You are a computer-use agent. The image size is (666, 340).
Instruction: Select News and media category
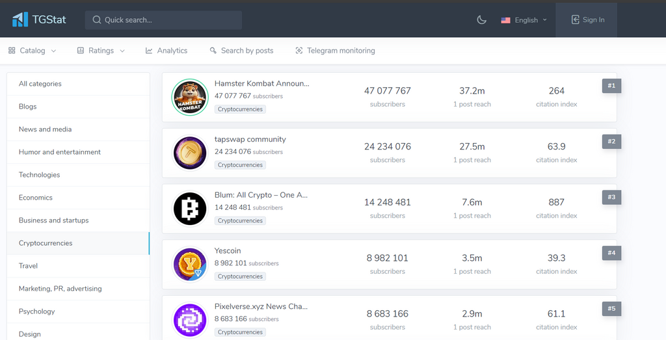pos(78,129)
